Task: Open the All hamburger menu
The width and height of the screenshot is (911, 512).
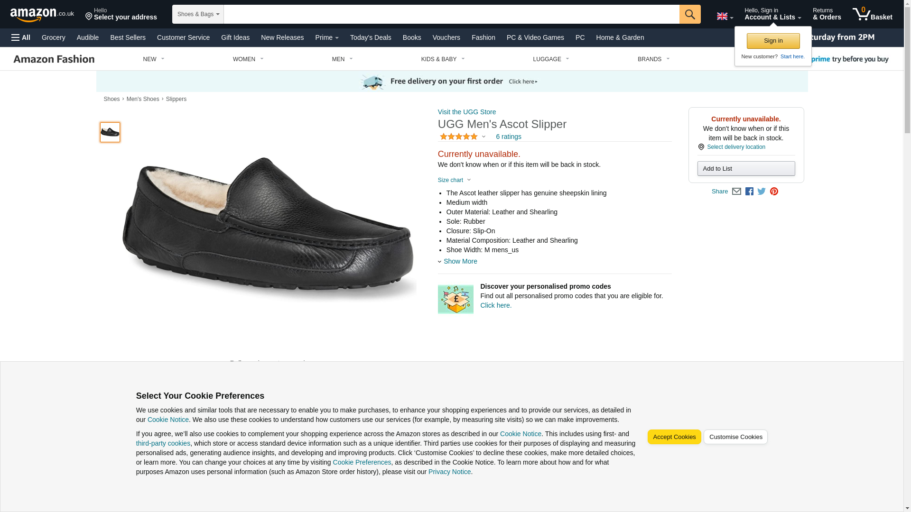Action: point(21,37)
